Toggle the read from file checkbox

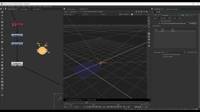coord(162,21)
